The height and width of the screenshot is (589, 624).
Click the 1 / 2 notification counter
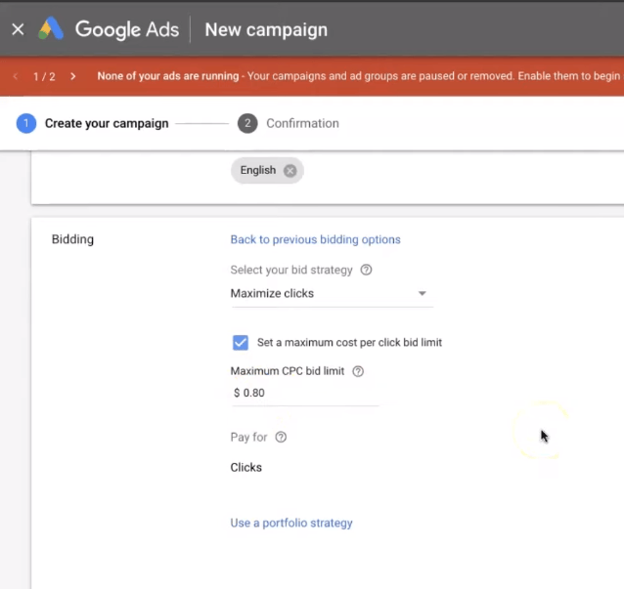(44, 76)
